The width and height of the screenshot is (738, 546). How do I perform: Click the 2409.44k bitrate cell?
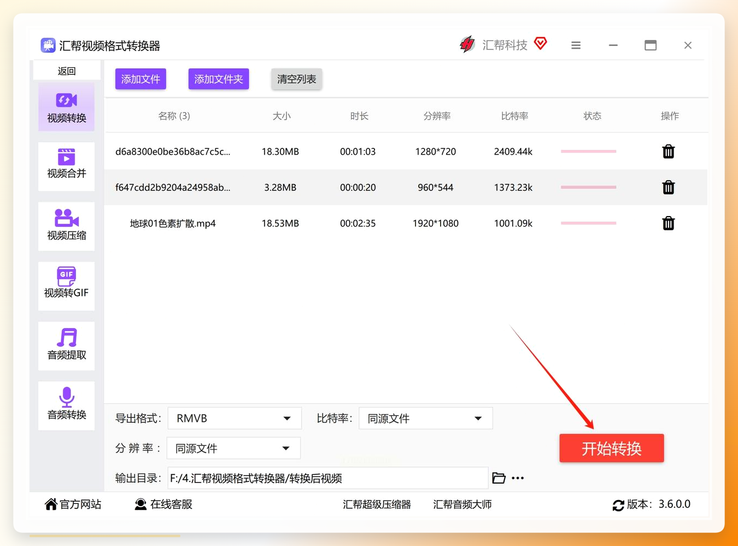coord(513,152)
